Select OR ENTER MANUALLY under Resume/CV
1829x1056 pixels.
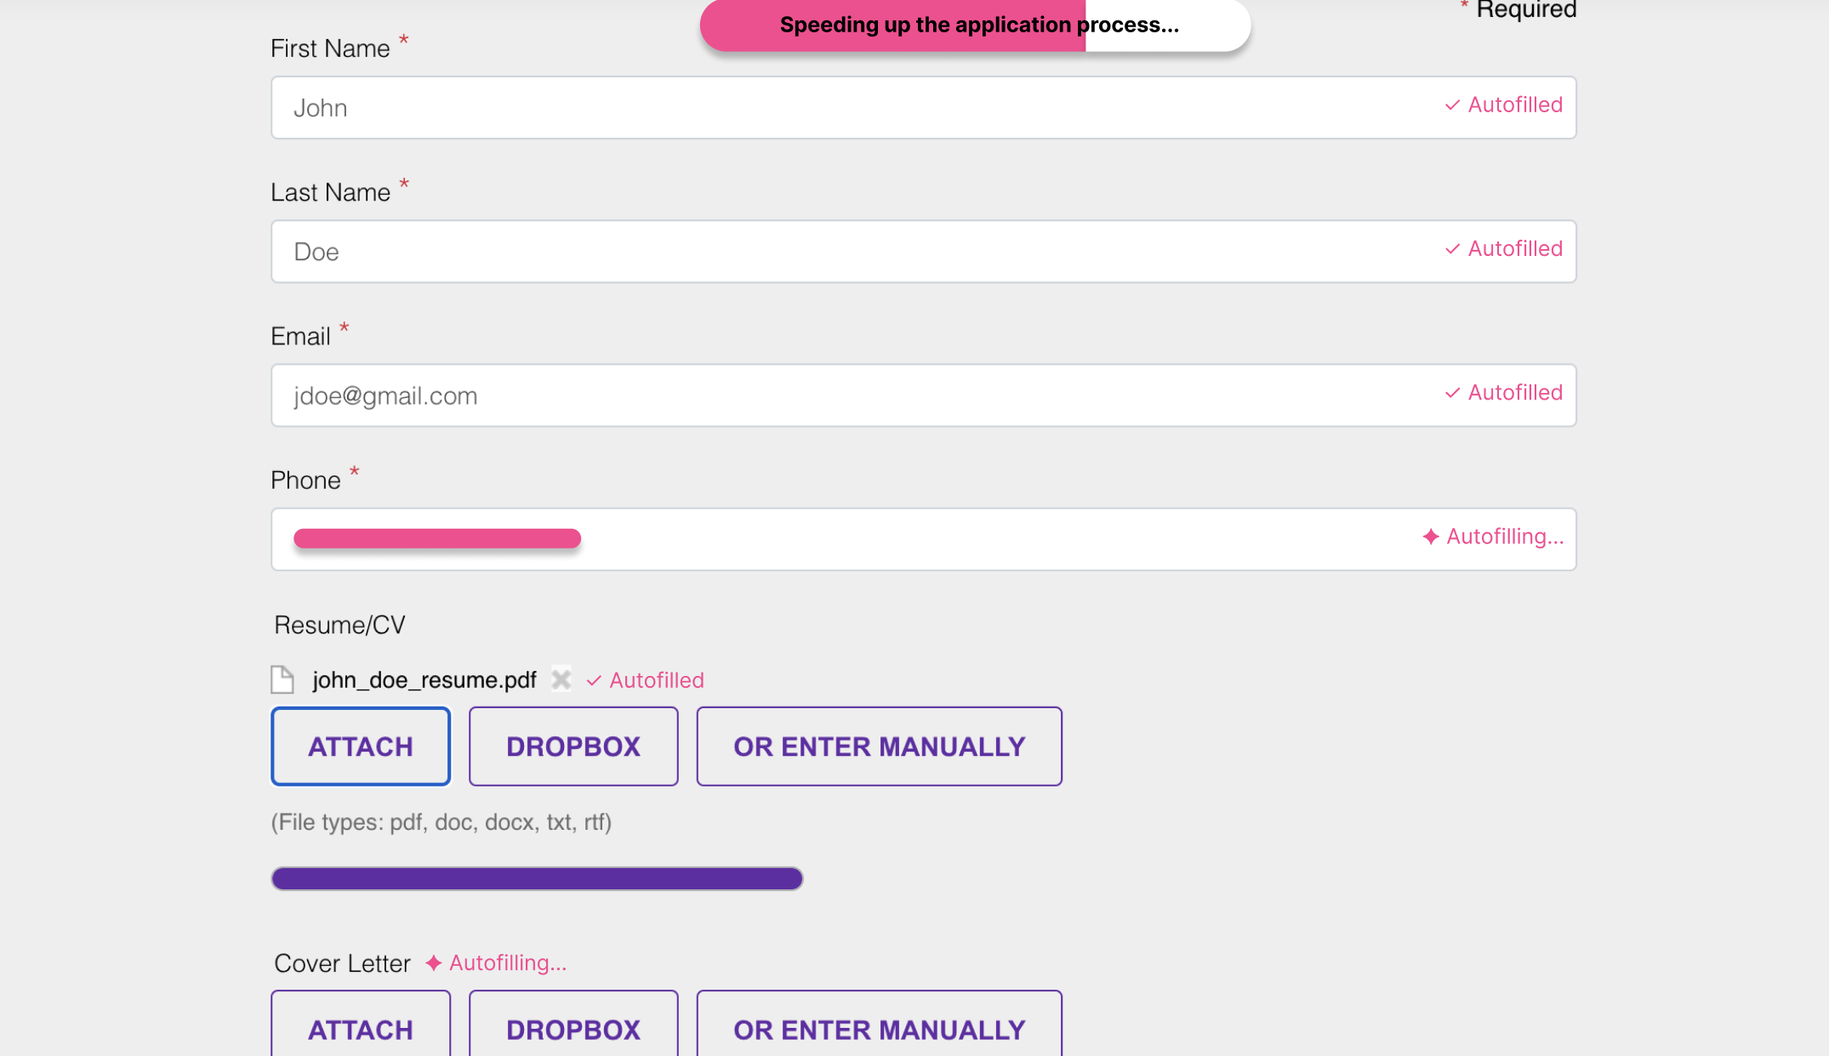tap(879, 747)
